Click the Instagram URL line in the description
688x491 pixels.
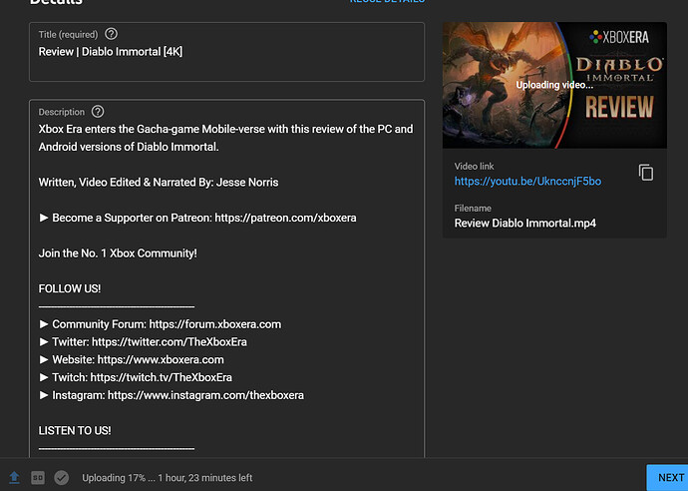[x=172, y=395]
